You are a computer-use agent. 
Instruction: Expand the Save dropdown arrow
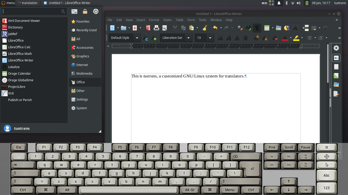point(140,28)
